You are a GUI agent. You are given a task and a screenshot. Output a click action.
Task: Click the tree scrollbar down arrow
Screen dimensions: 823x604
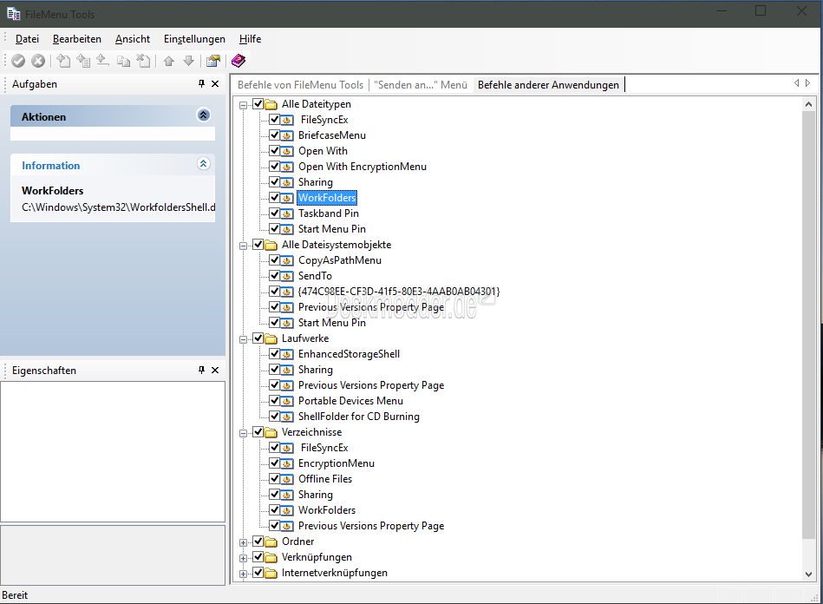pyautogui.click(x=809, y=574)
